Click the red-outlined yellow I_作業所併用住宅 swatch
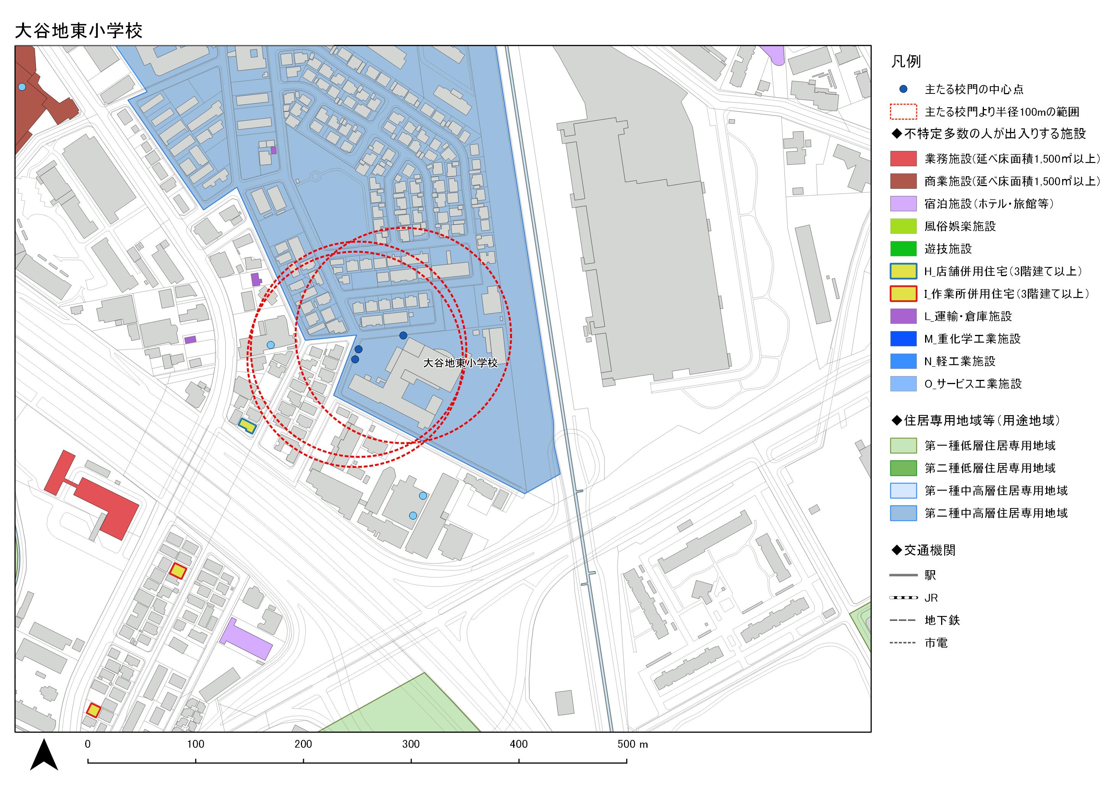1116x788 pixels. [903, 294]
